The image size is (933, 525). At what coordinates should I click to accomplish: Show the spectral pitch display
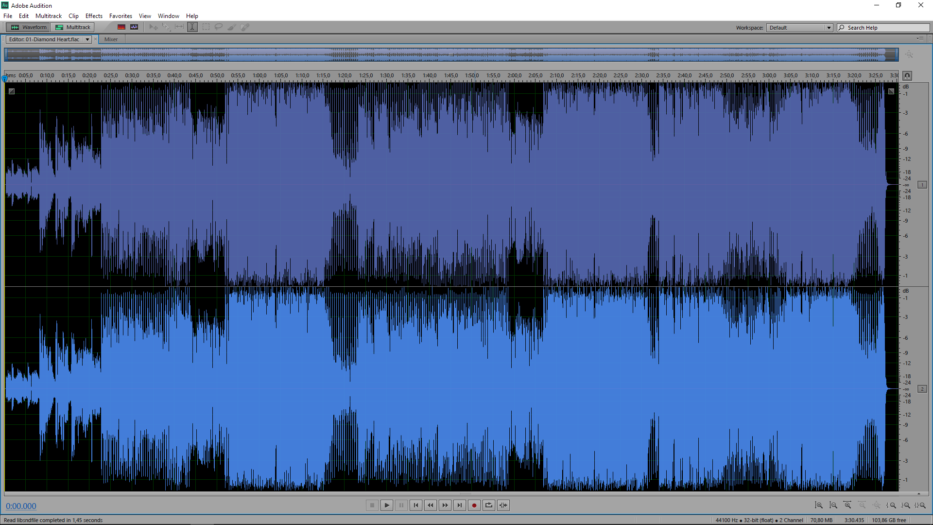pyautogui.click(x=134, y=27)
